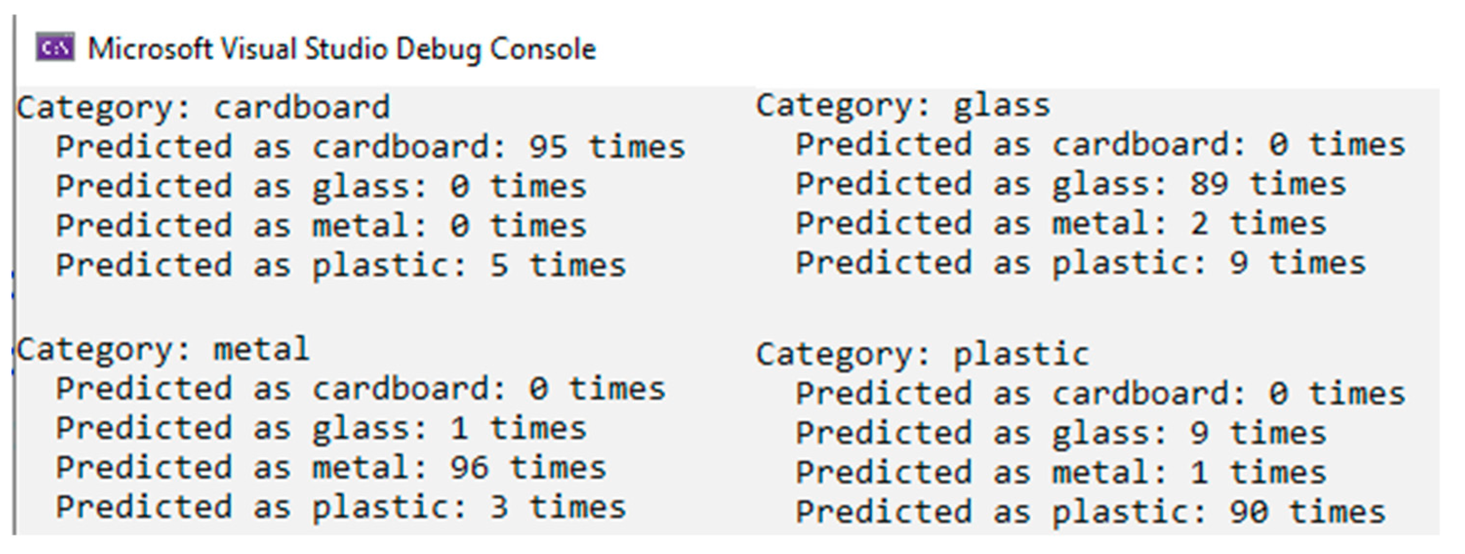Screen dimensions: 1465x554
Task: Click 'Predicted as metal: 96 times' line
Action: [331, 468]
